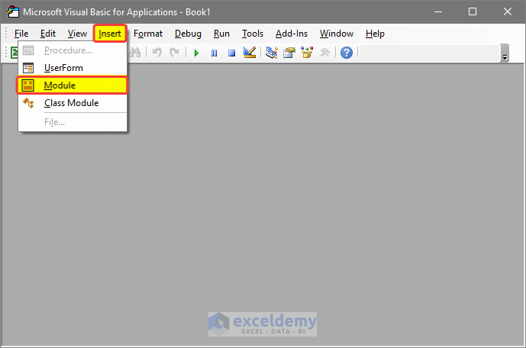Choose UserForm from the Insert menu
Viewport: 526px width, 348px height.
pos(73,68)
